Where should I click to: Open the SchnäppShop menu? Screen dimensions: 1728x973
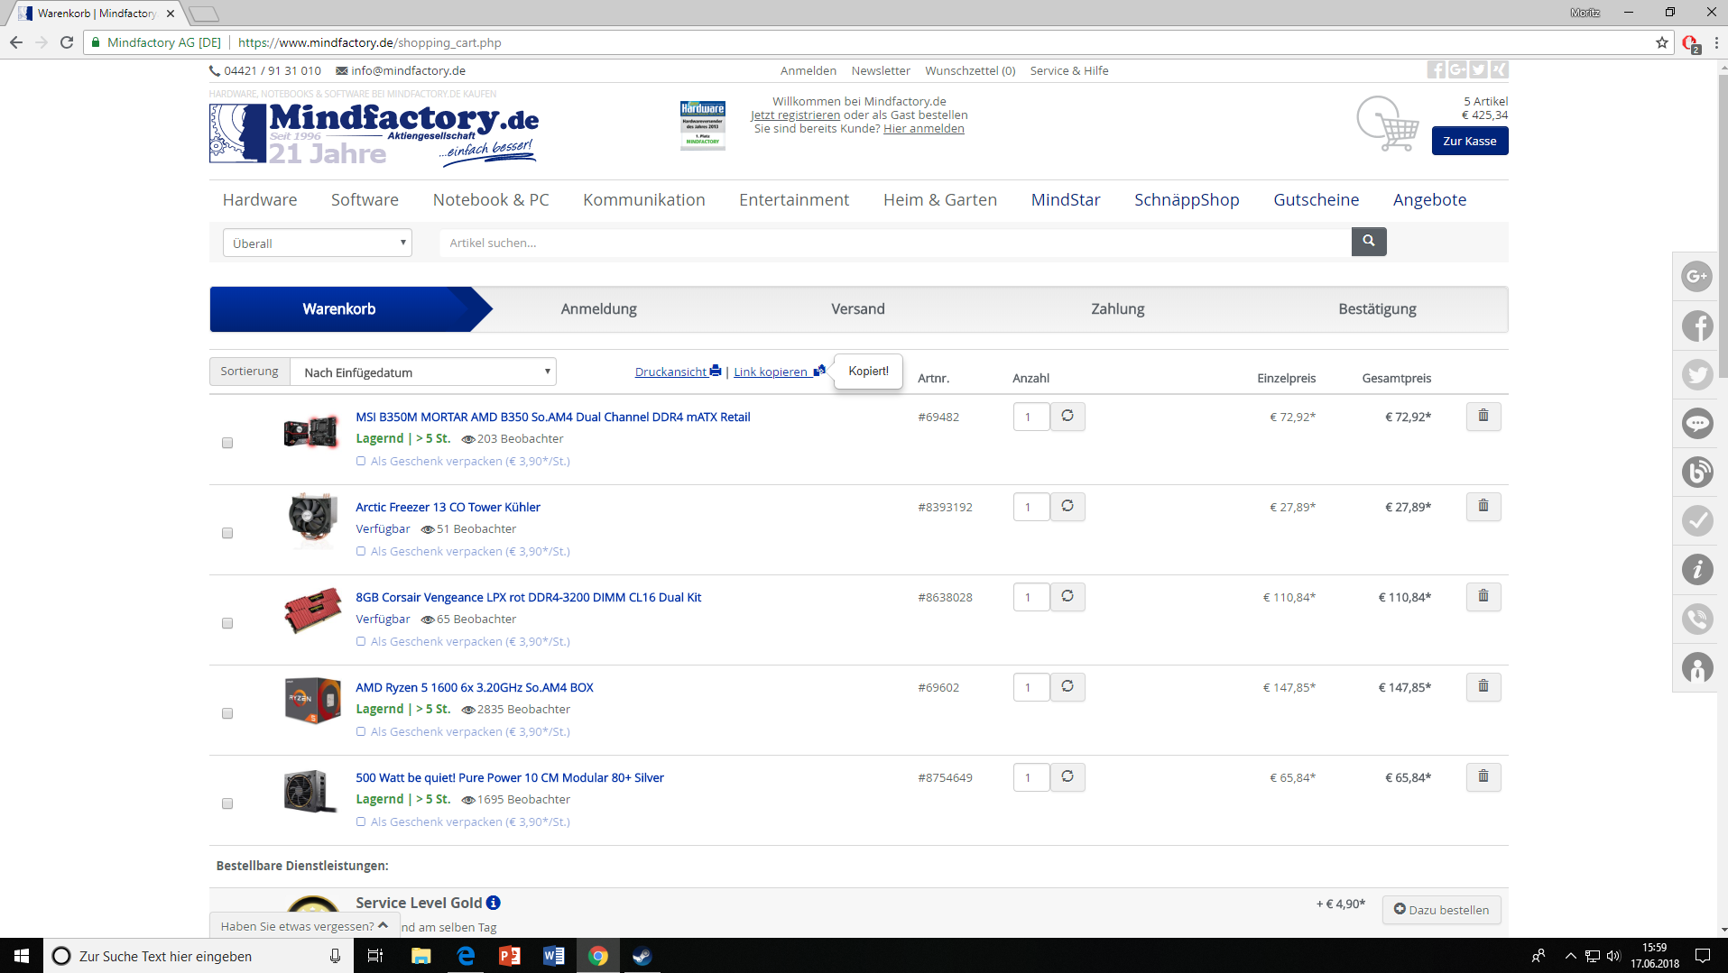tap(1187, 199)
